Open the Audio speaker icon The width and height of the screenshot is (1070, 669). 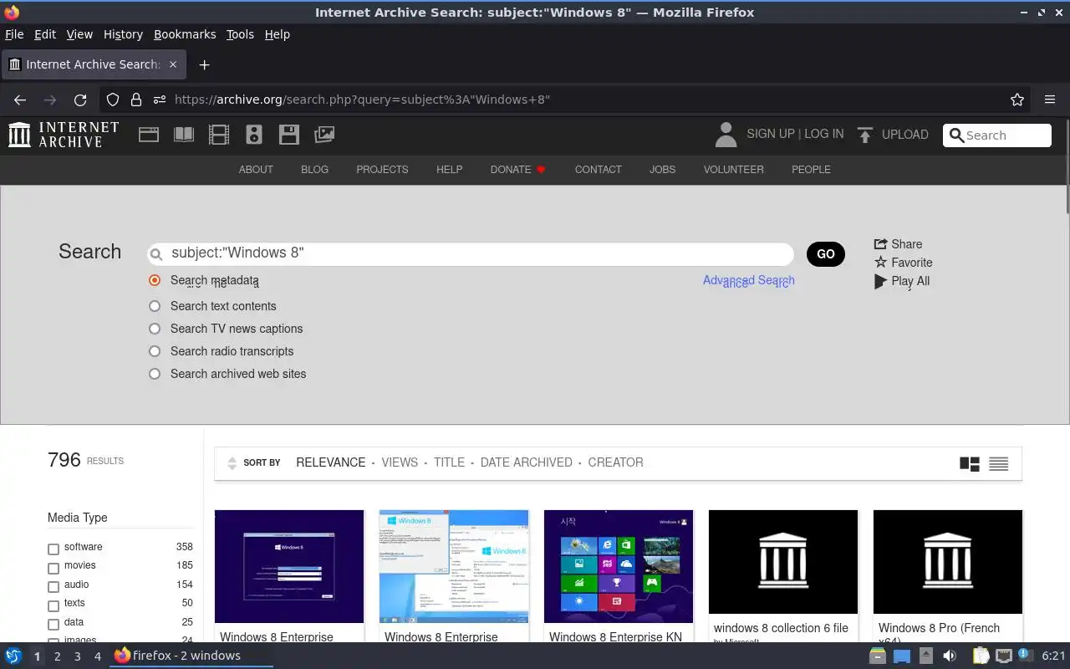254,135
